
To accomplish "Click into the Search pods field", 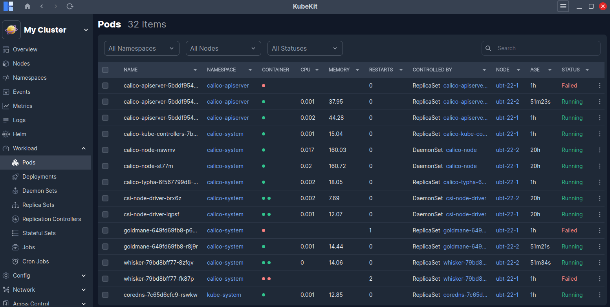I will coord(546,48).
